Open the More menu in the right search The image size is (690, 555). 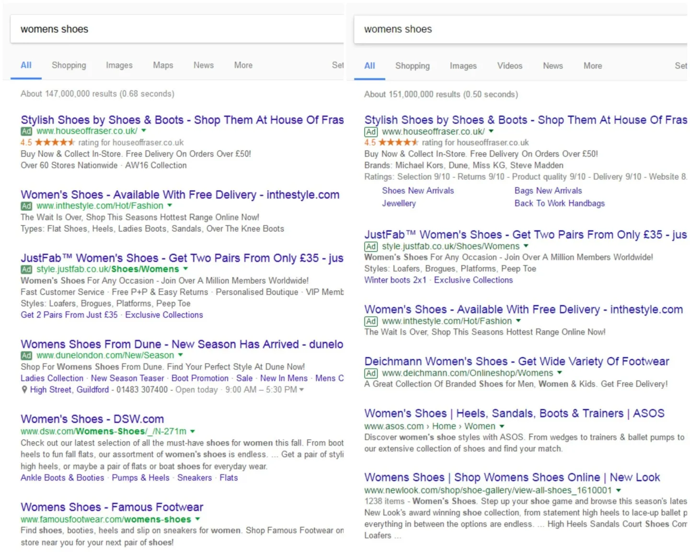click(593, 66)
